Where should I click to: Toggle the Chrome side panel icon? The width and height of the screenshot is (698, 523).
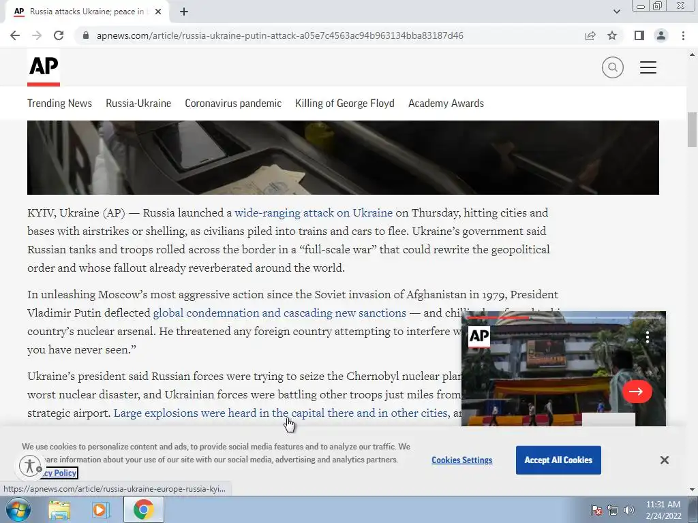(x=639, y=35)
